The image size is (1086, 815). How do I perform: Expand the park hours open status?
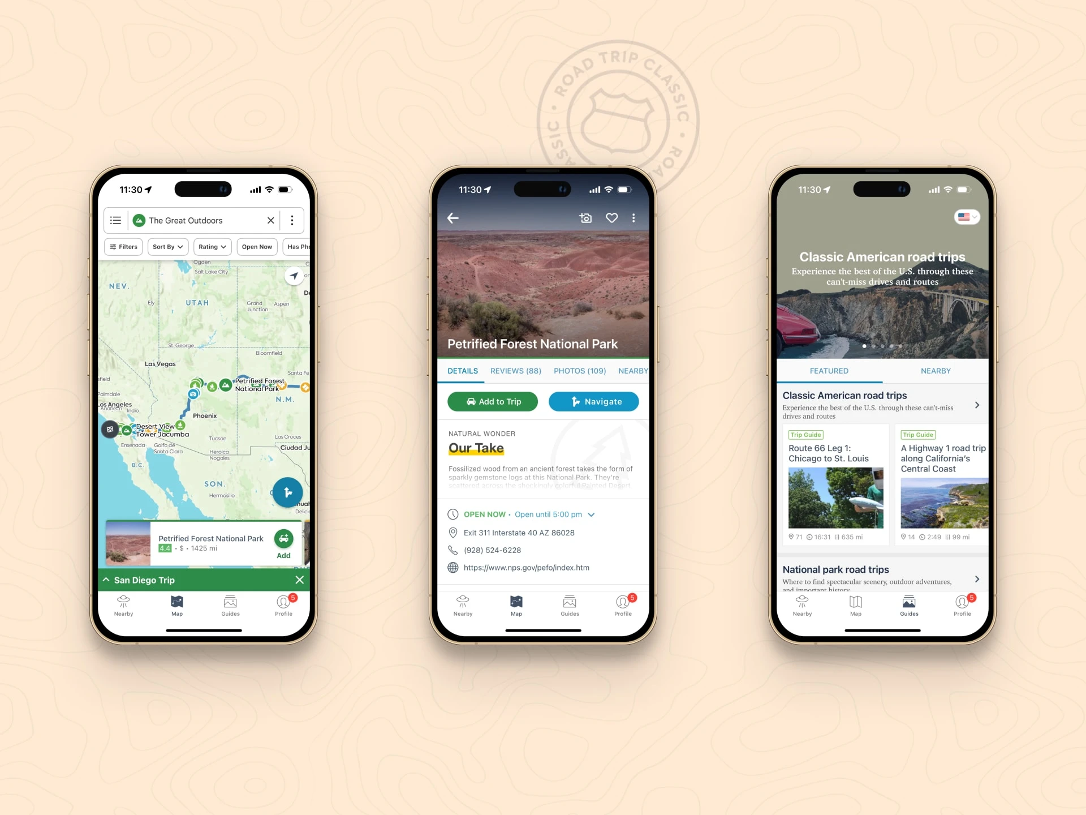(x=593, y=514)
